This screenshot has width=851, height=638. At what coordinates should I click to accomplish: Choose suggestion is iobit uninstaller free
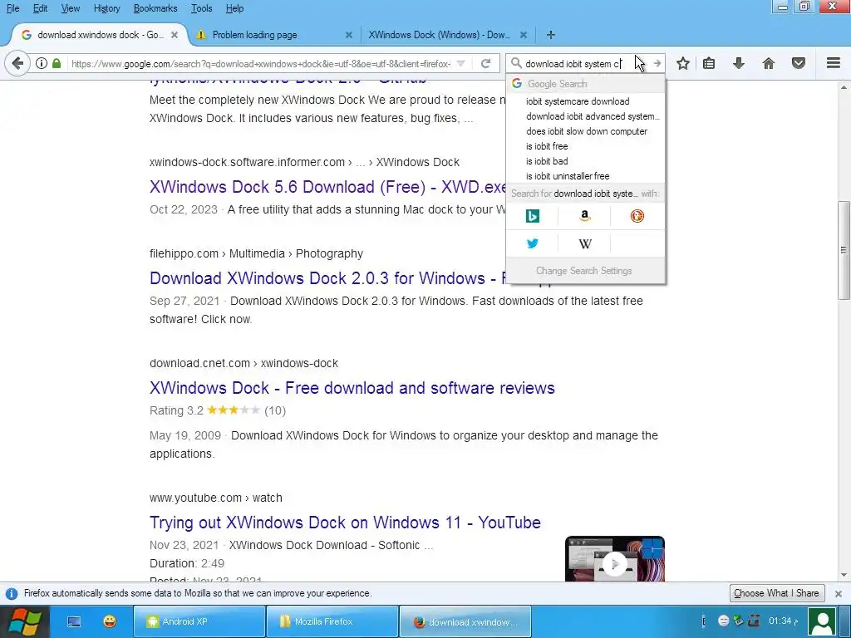pyautogui.click(x=585, y=176)
